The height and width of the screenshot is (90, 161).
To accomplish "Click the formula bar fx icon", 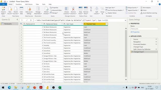I will coord(31,20).
